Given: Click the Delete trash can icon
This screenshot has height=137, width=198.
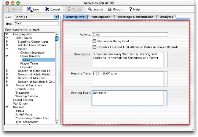Looking at the screenshot, I should 69,9.
